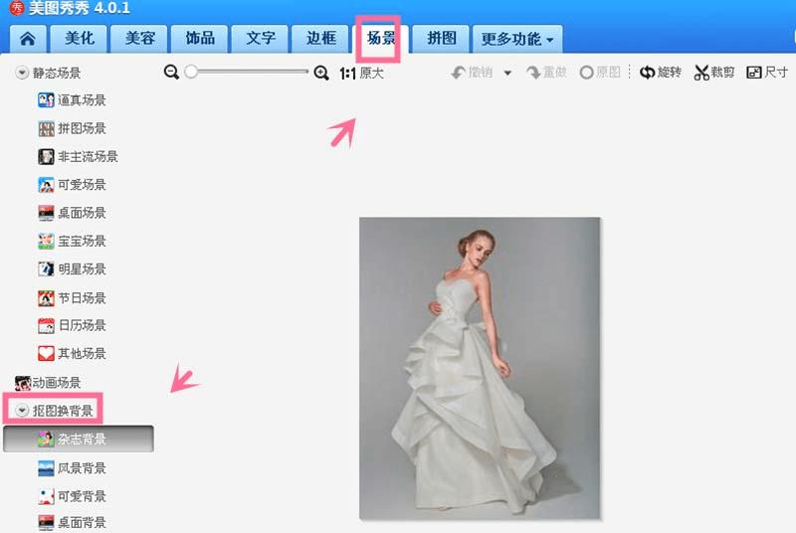Select the 可爱背景 icon

tap(46, 496)
